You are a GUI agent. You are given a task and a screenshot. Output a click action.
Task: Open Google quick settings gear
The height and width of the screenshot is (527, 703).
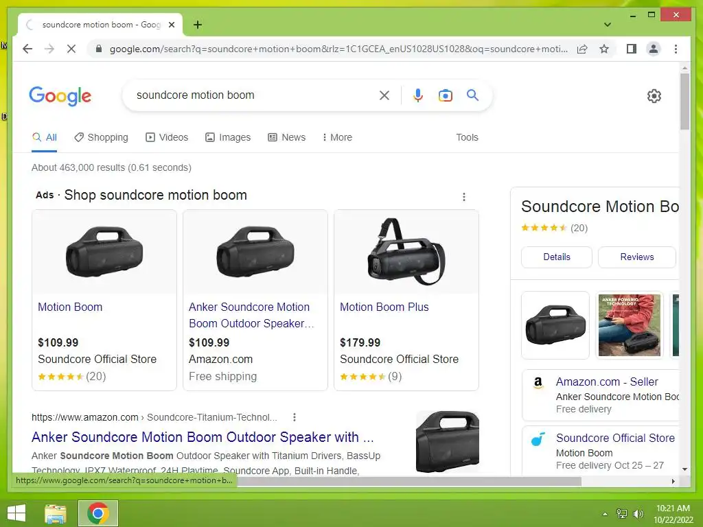[654, 96]
